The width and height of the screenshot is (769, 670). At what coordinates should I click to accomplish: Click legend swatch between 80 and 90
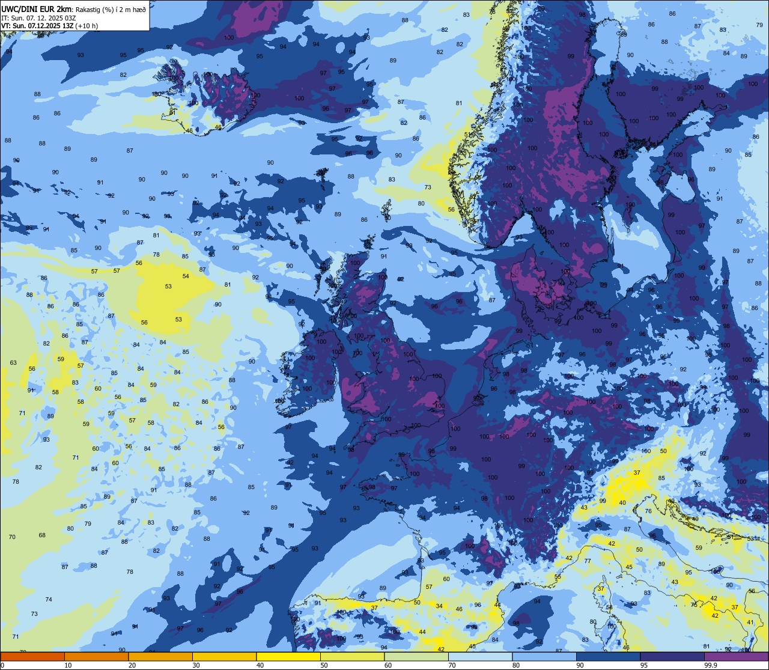point(544,656)
